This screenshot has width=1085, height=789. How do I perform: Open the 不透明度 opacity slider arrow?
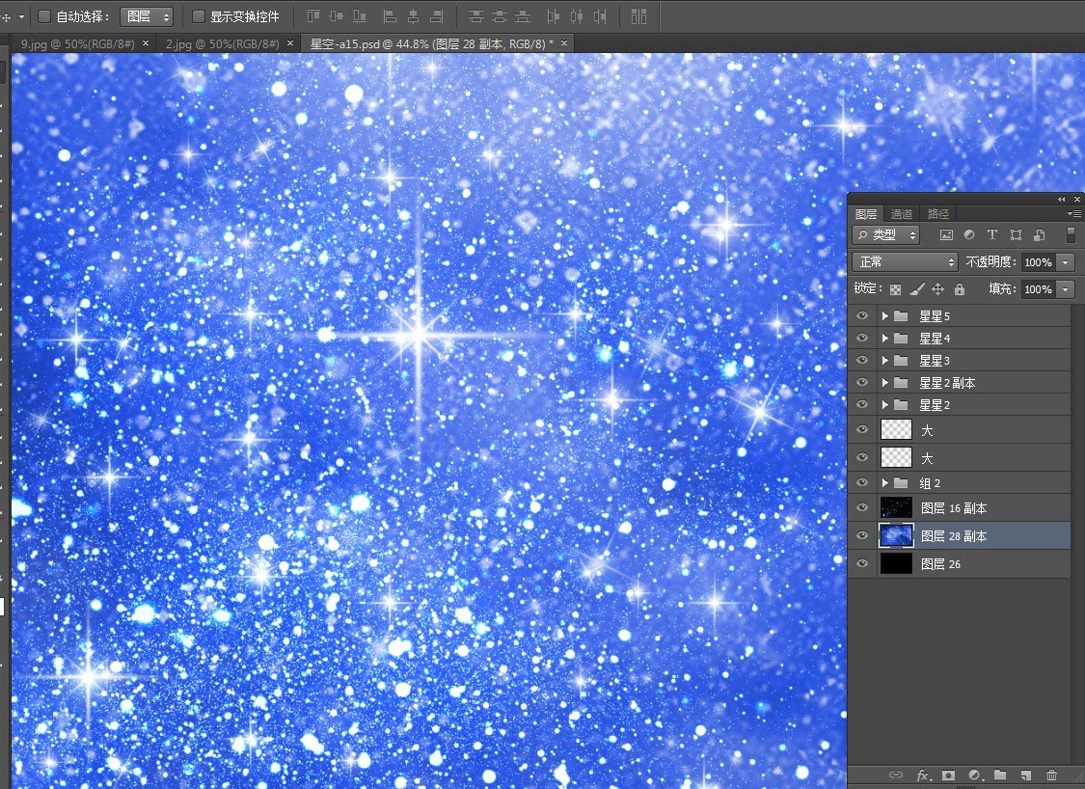click(1066, 262)
